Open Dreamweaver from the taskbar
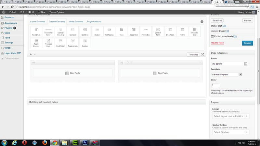Image resolution: width=260 pixels, height=146 pixels. (75, 142)
